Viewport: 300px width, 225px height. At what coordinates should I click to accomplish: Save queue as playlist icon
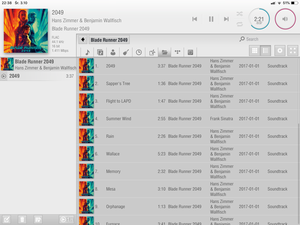(x=38, y=219)
